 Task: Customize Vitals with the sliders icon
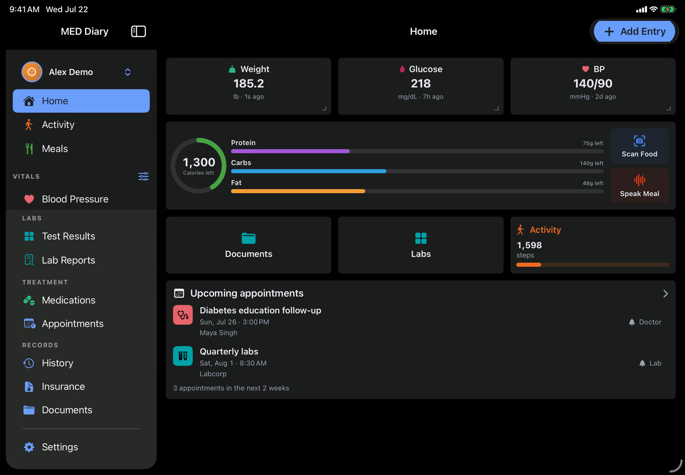click(143, 176)
